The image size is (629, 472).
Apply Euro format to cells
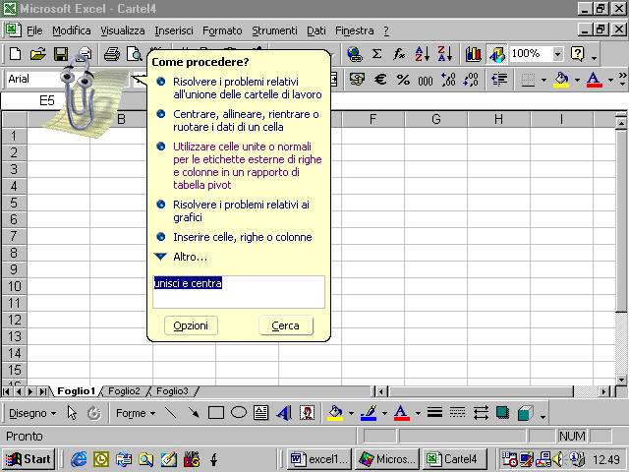pos(380,79)
